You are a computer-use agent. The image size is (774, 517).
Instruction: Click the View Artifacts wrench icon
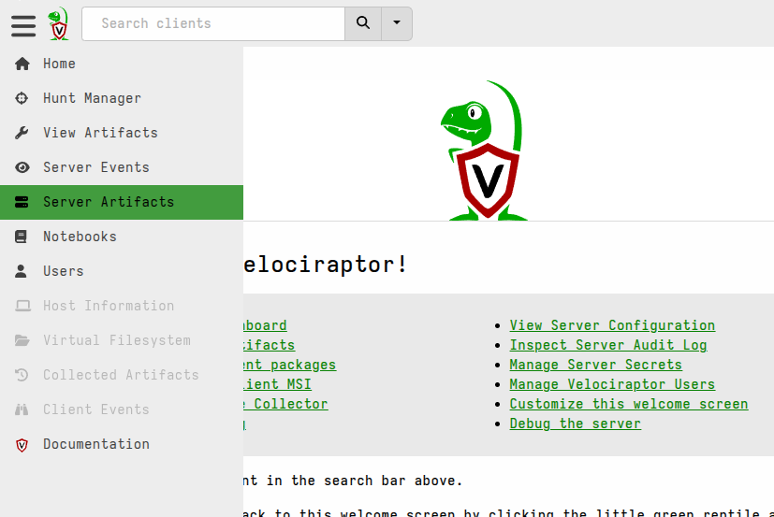point(22,133)
